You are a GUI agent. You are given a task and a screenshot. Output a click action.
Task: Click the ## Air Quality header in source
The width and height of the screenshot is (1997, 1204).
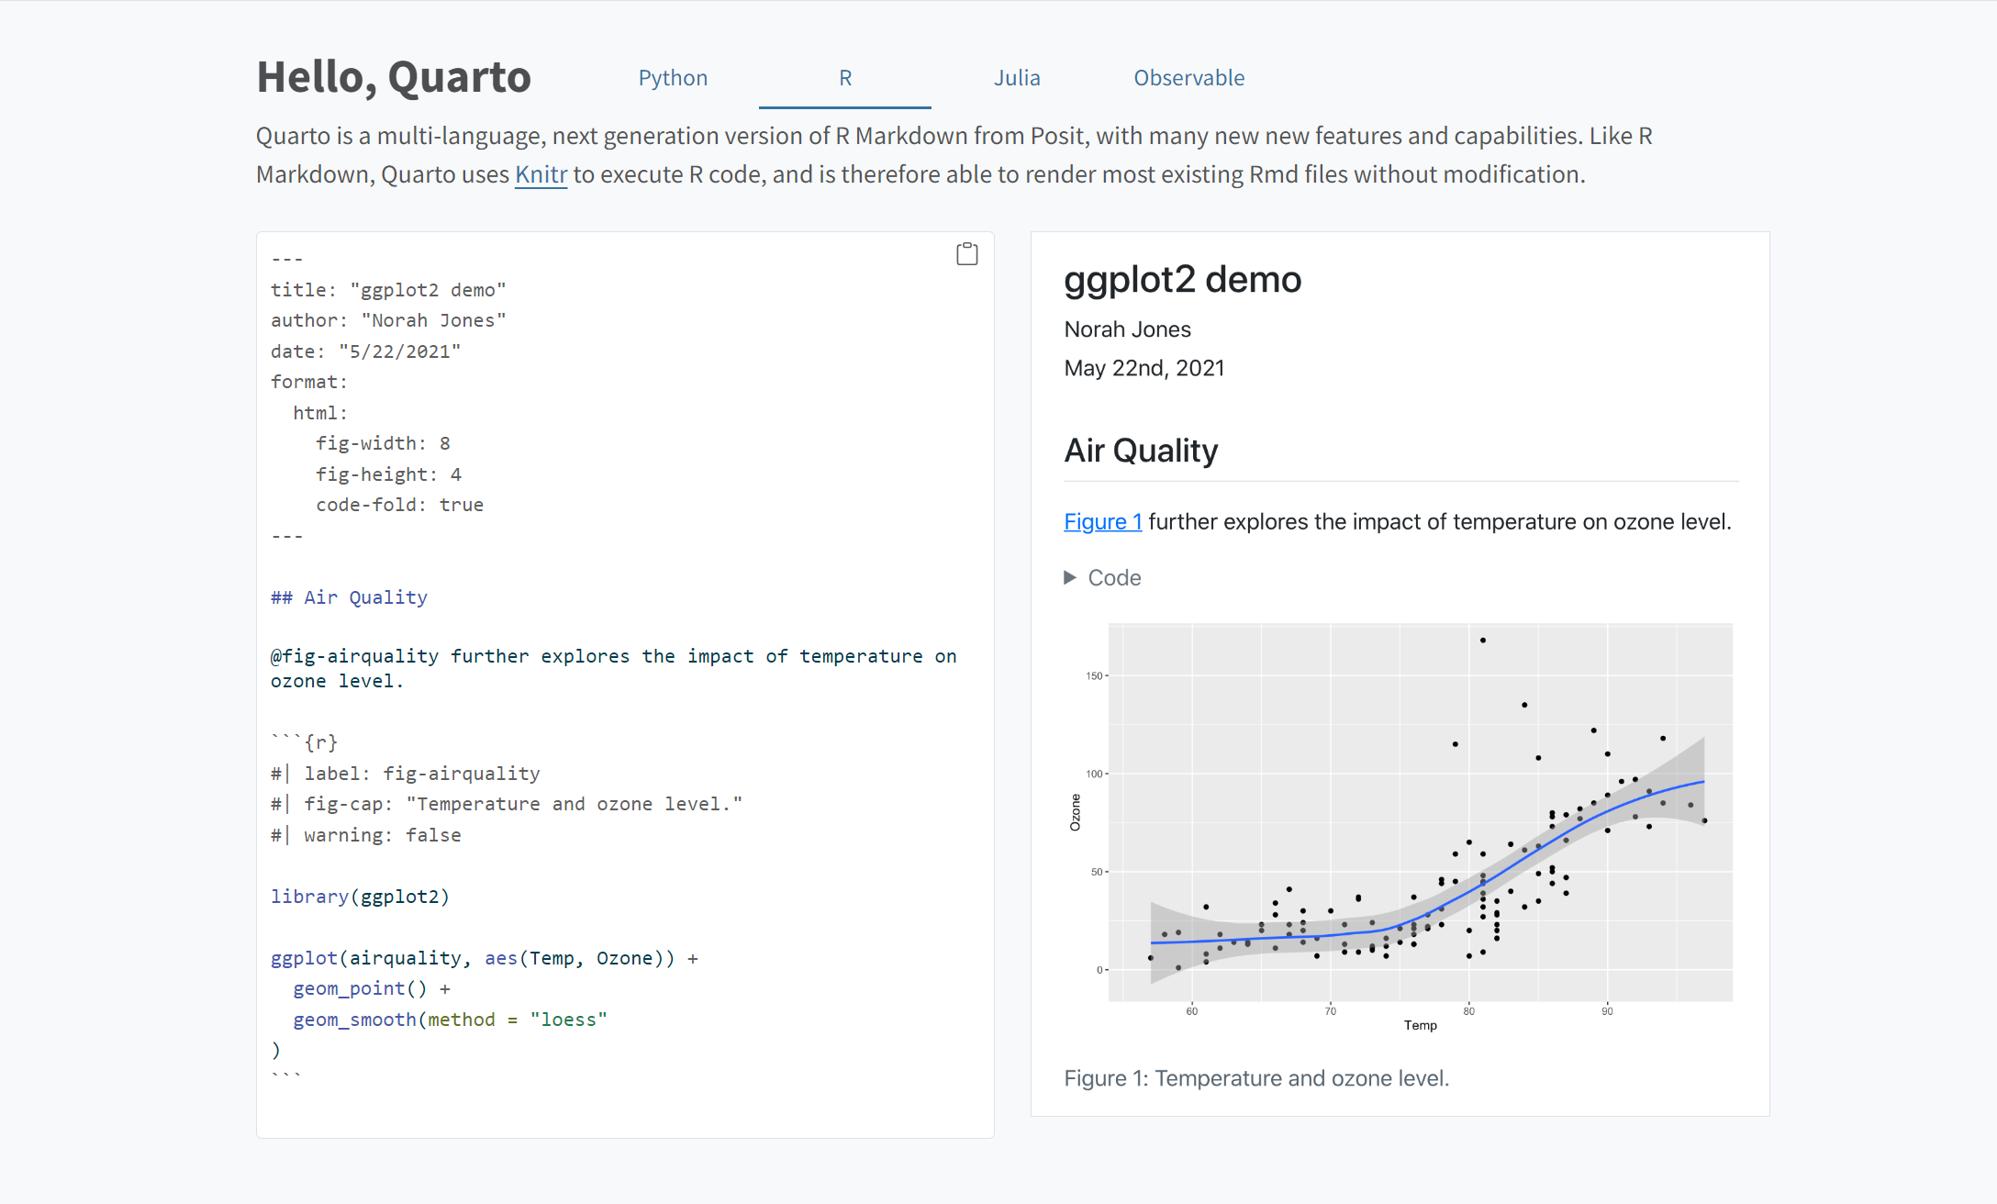click(349, 596)
